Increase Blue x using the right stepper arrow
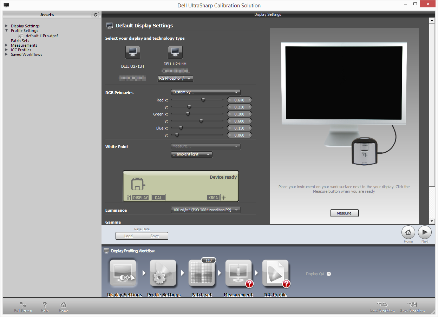The width and height of the screenshot is (438, 317). click(249, 128)
